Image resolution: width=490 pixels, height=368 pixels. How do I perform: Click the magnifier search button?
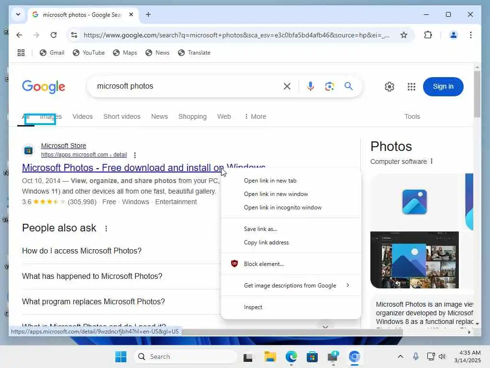point(348,86)
